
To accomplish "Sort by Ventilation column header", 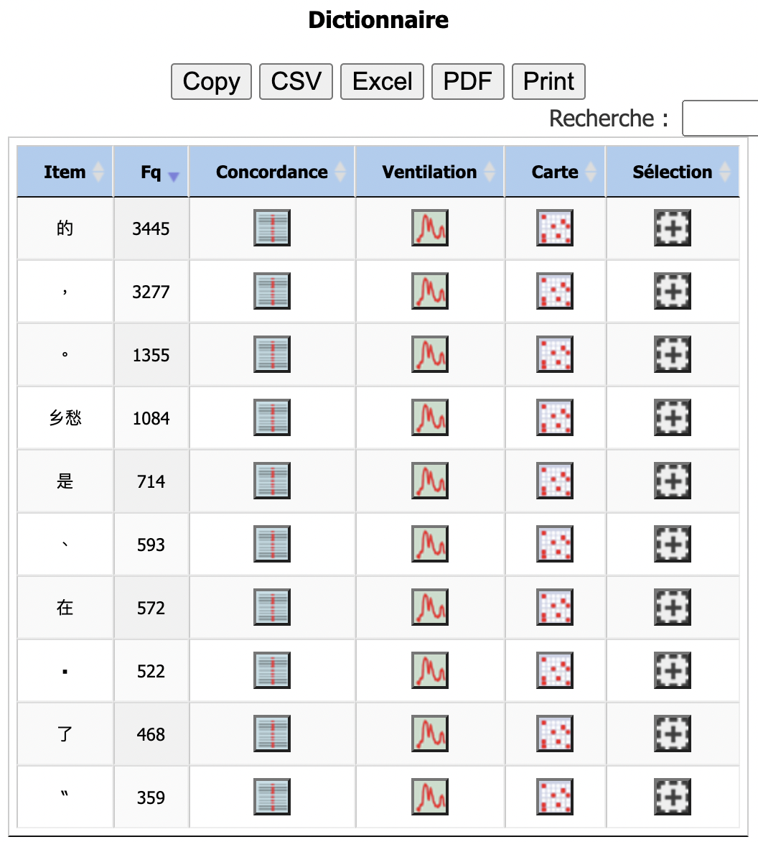I will click(429, 172).
